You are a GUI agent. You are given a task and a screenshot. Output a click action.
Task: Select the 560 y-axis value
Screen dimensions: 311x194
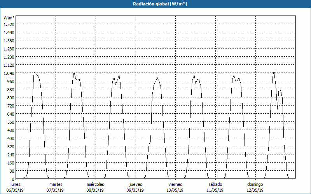pos(10,122)
